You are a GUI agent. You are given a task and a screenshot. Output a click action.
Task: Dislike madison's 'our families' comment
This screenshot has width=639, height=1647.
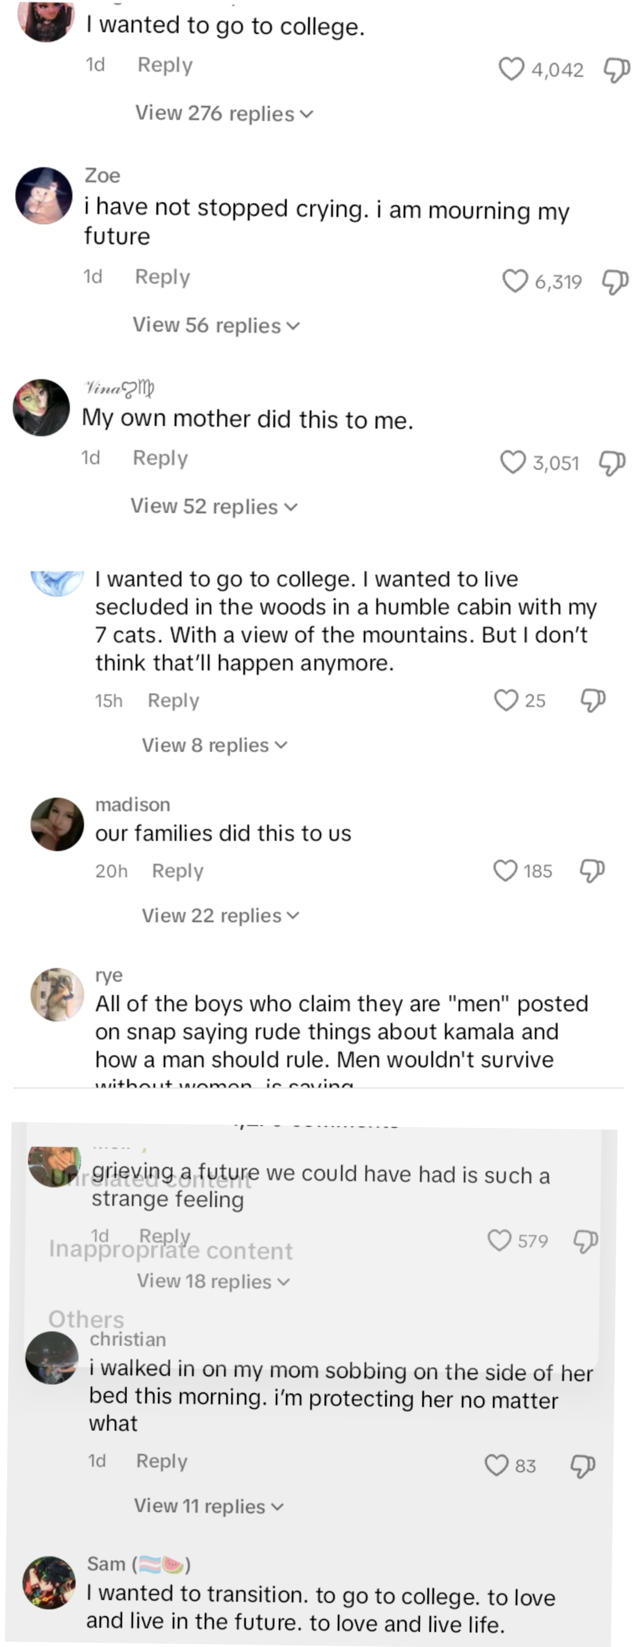coord(592,870)
